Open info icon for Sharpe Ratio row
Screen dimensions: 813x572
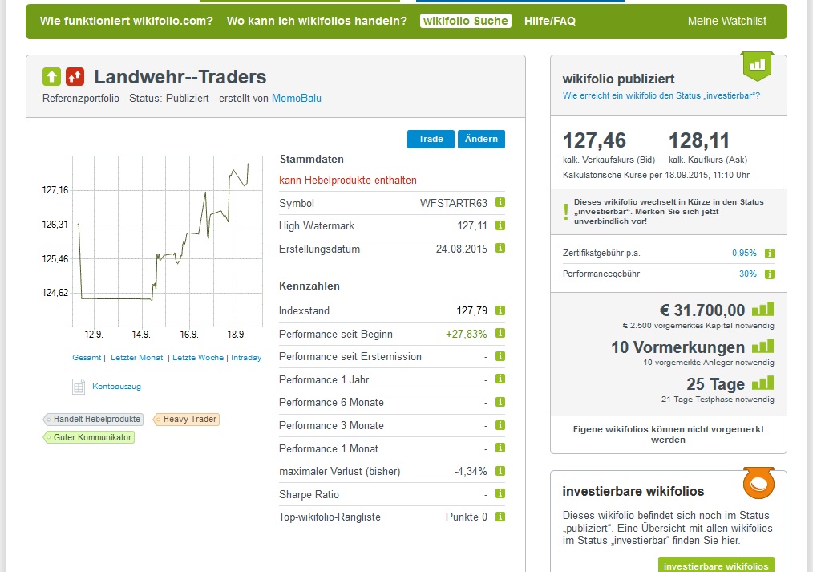(x=500, y=493)
